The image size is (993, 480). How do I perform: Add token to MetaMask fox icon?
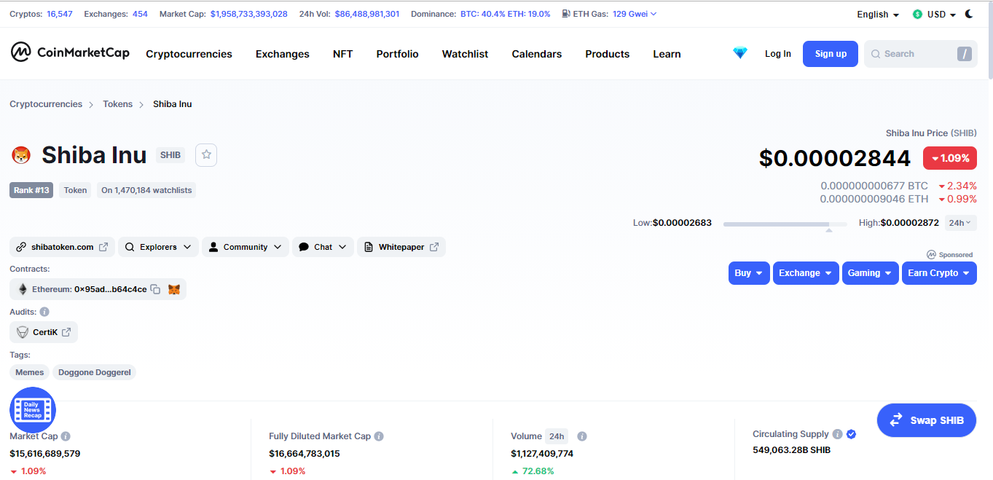(174, 289)
